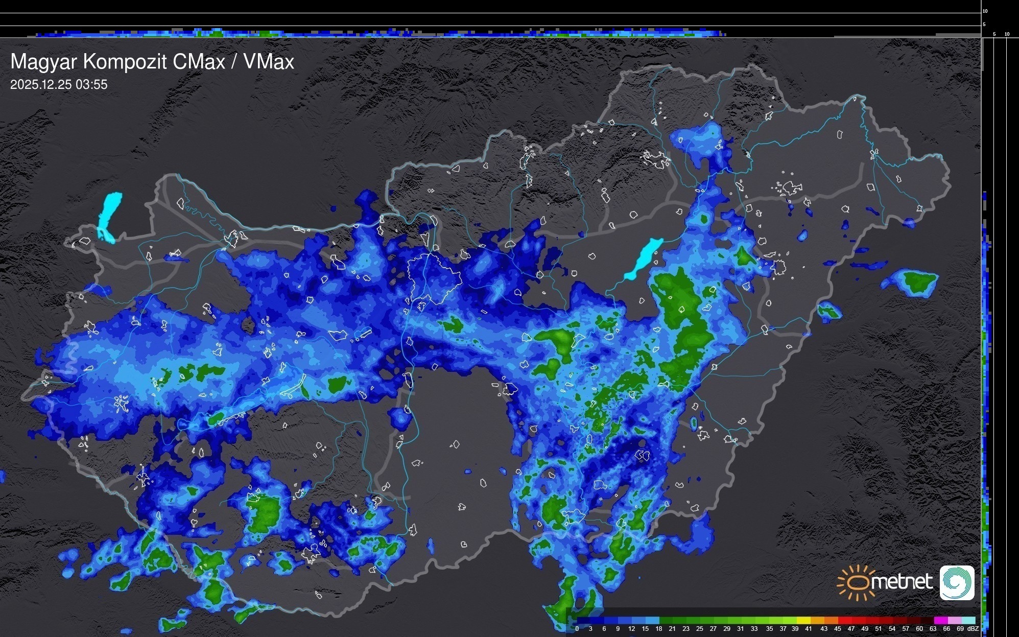Click the teal swirl app icon
1019x637 pixels.
(x=957, y=582)
